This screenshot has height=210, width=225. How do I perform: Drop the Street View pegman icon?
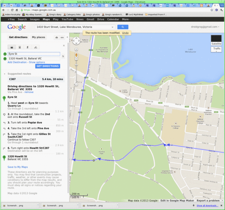[x=76, y=55]
